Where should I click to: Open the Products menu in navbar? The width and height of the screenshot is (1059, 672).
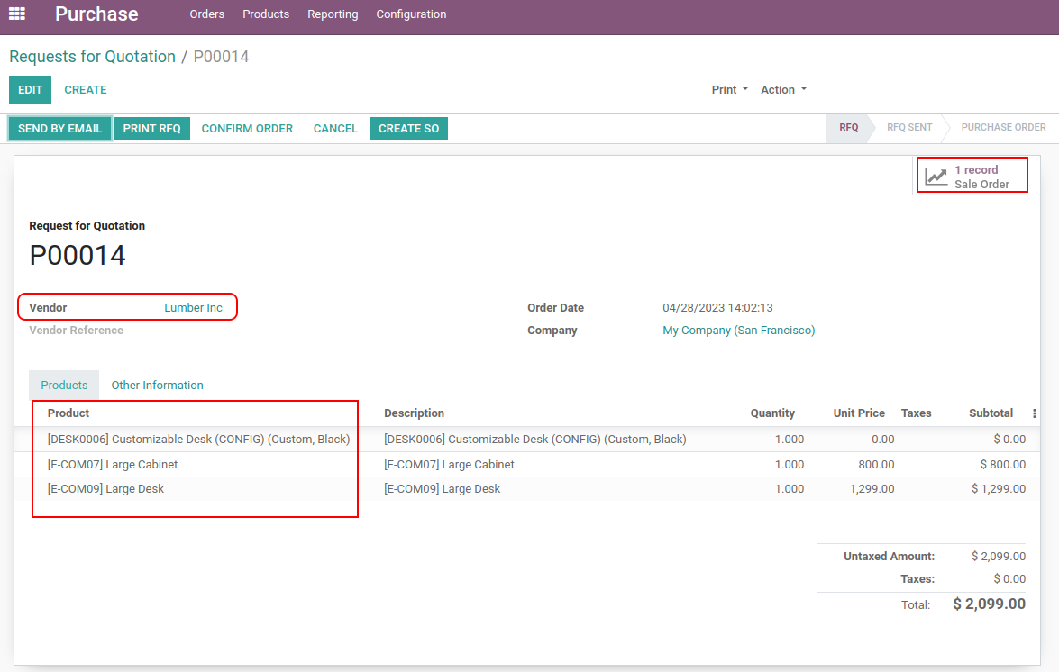(266, 14)
